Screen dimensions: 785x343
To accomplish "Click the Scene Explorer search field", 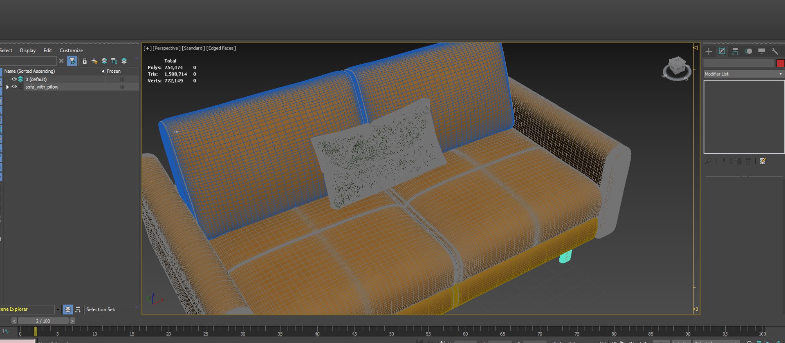I will tap(28, 61).
